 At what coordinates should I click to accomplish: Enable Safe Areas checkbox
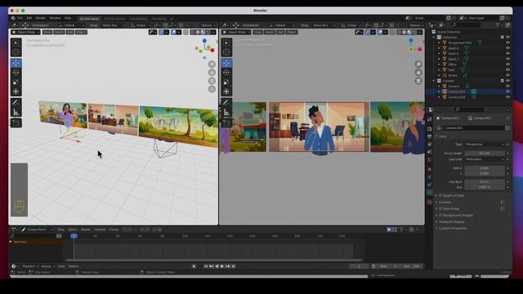(440, 209)
